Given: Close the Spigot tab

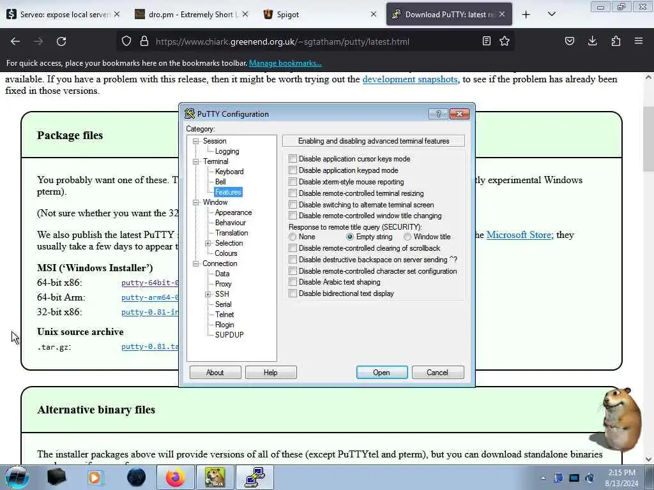Looking at the screenshot, I should click(x=374, y=14).
